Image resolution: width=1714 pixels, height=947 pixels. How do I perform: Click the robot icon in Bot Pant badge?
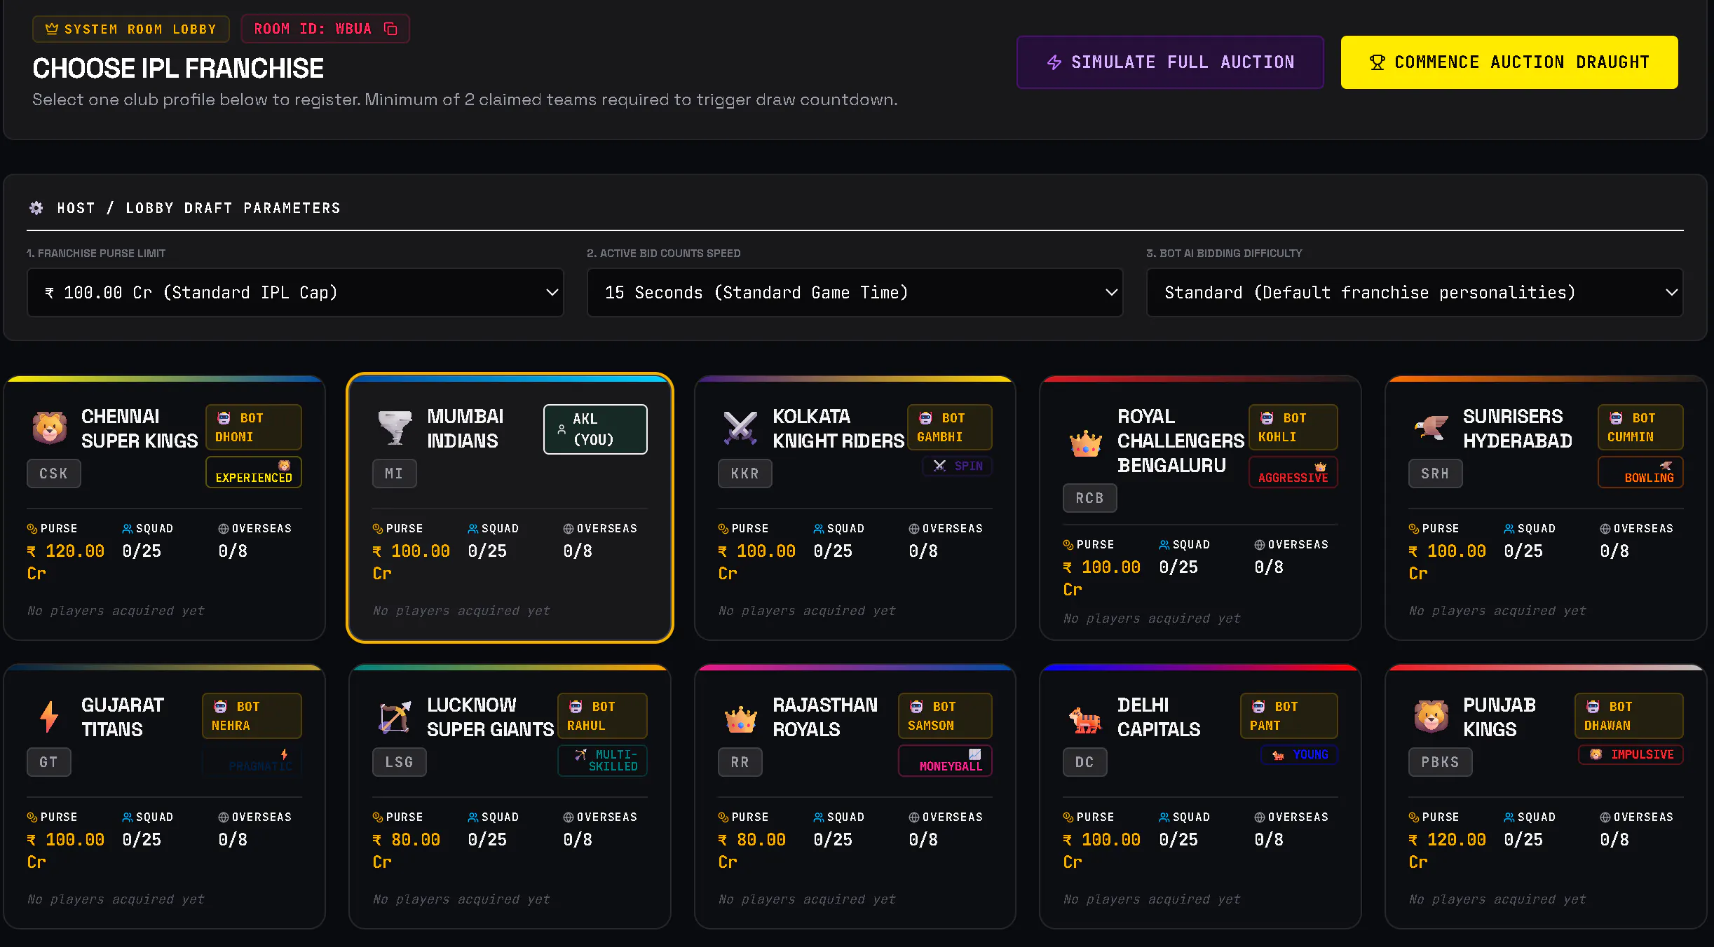click(1258, 707)
